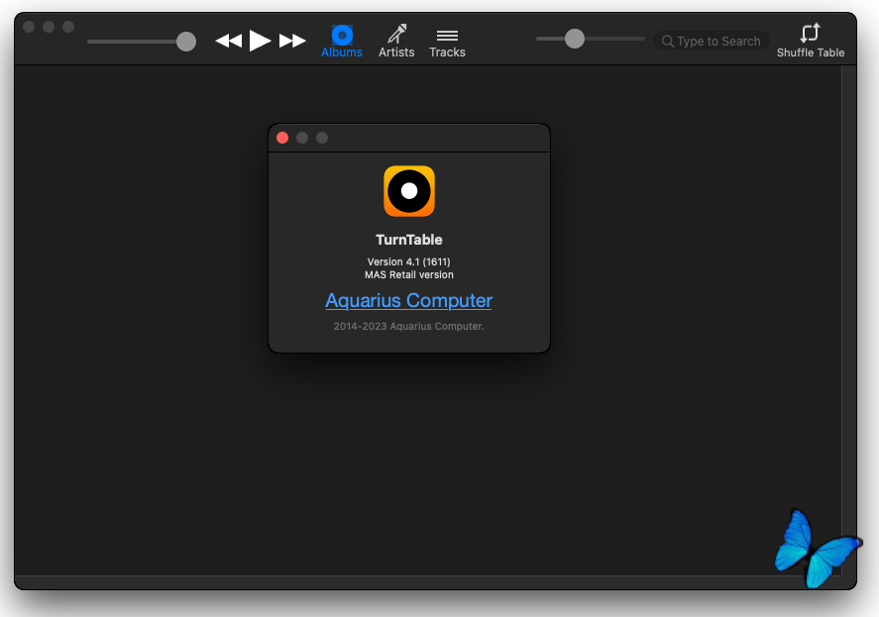Click the 2014-2023 Aquarius Computer copyright text

coord(408,326)
